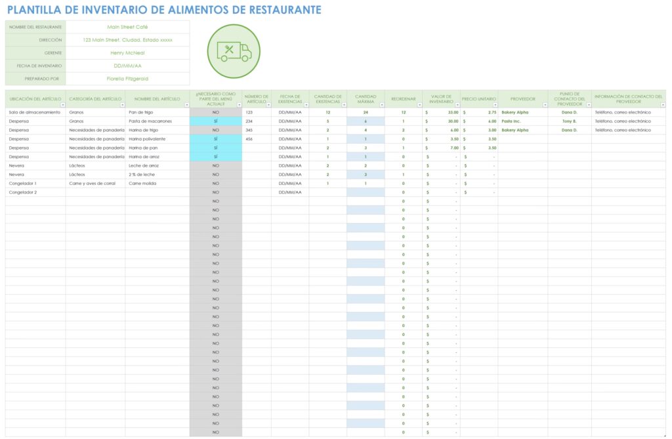Select the SÍ cell for Harina de arroz
This screenshot has width=672, height=439.
tap(215, 157)
